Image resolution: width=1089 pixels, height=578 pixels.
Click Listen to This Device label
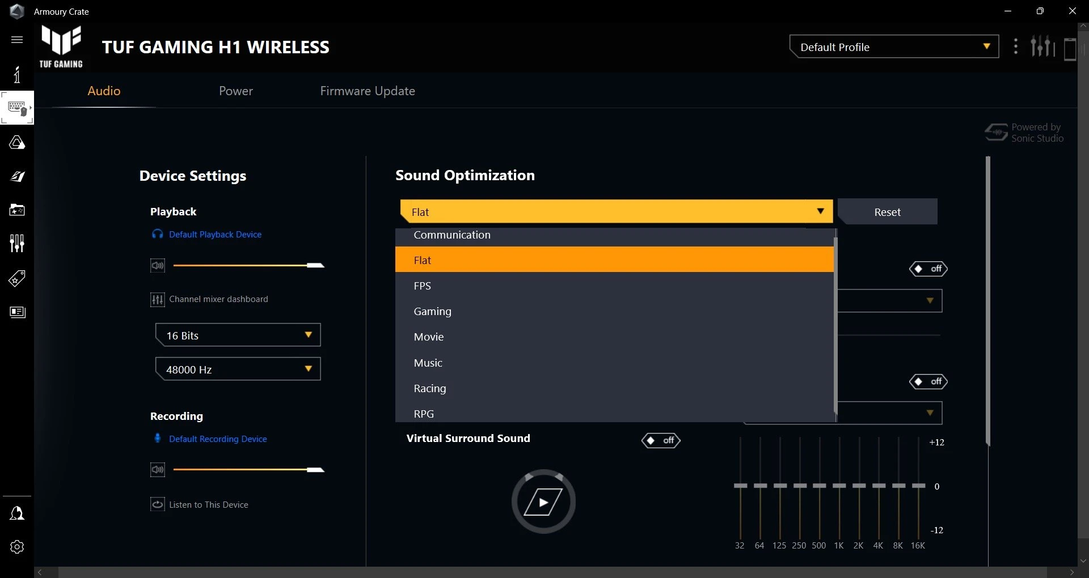point(209,505)
